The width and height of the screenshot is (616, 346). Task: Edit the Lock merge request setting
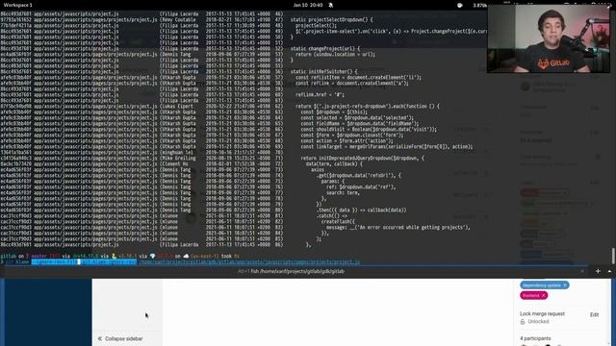594,314
